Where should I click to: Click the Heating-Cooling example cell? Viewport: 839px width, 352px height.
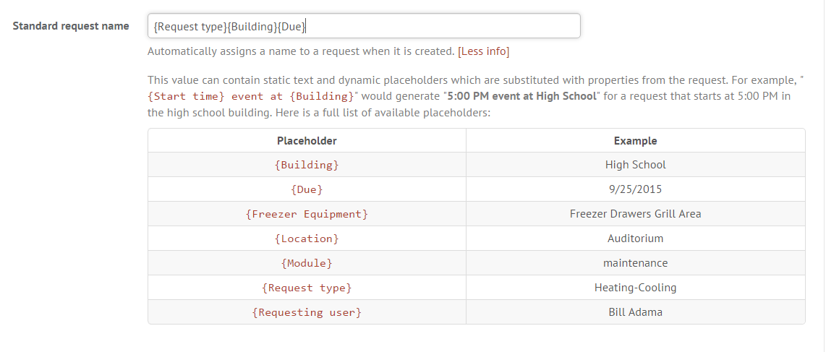coord(635,288)
